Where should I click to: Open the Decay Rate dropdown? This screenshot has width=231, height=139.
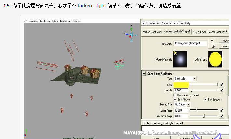(x=182, y=104)
